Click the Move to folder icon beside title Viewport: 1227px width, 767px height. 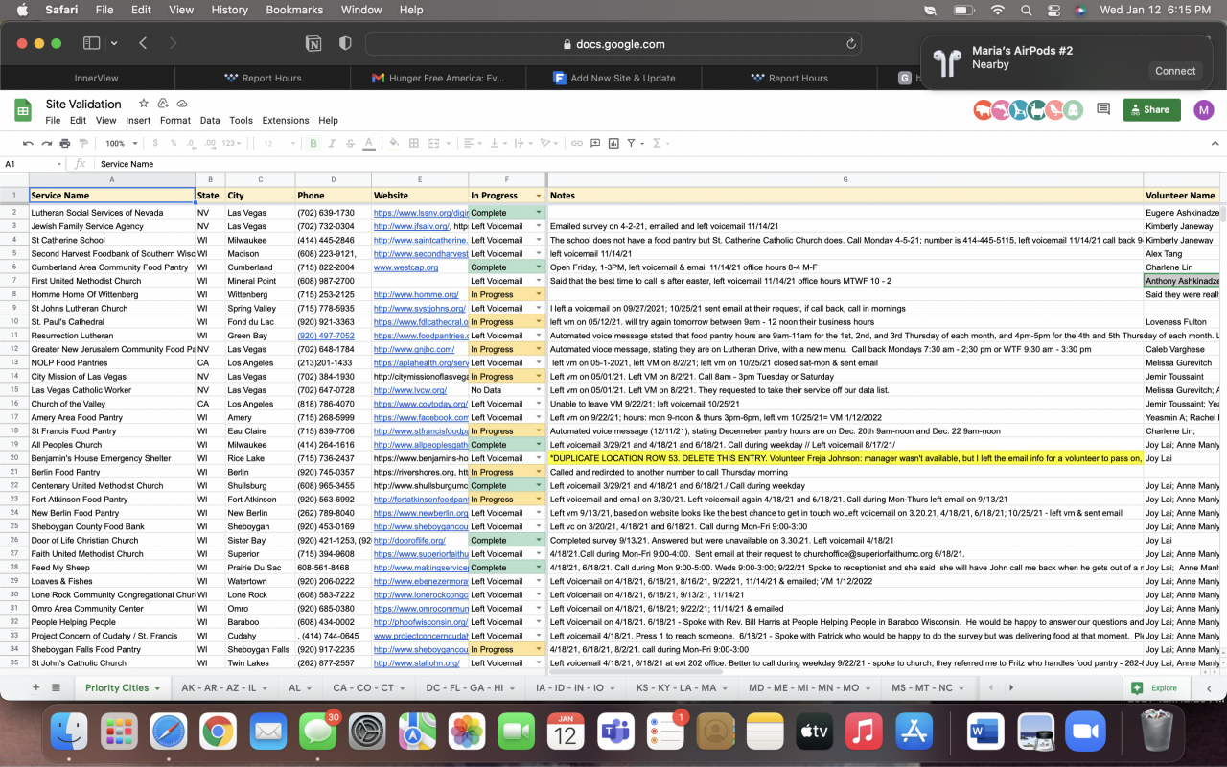point(163,104)
